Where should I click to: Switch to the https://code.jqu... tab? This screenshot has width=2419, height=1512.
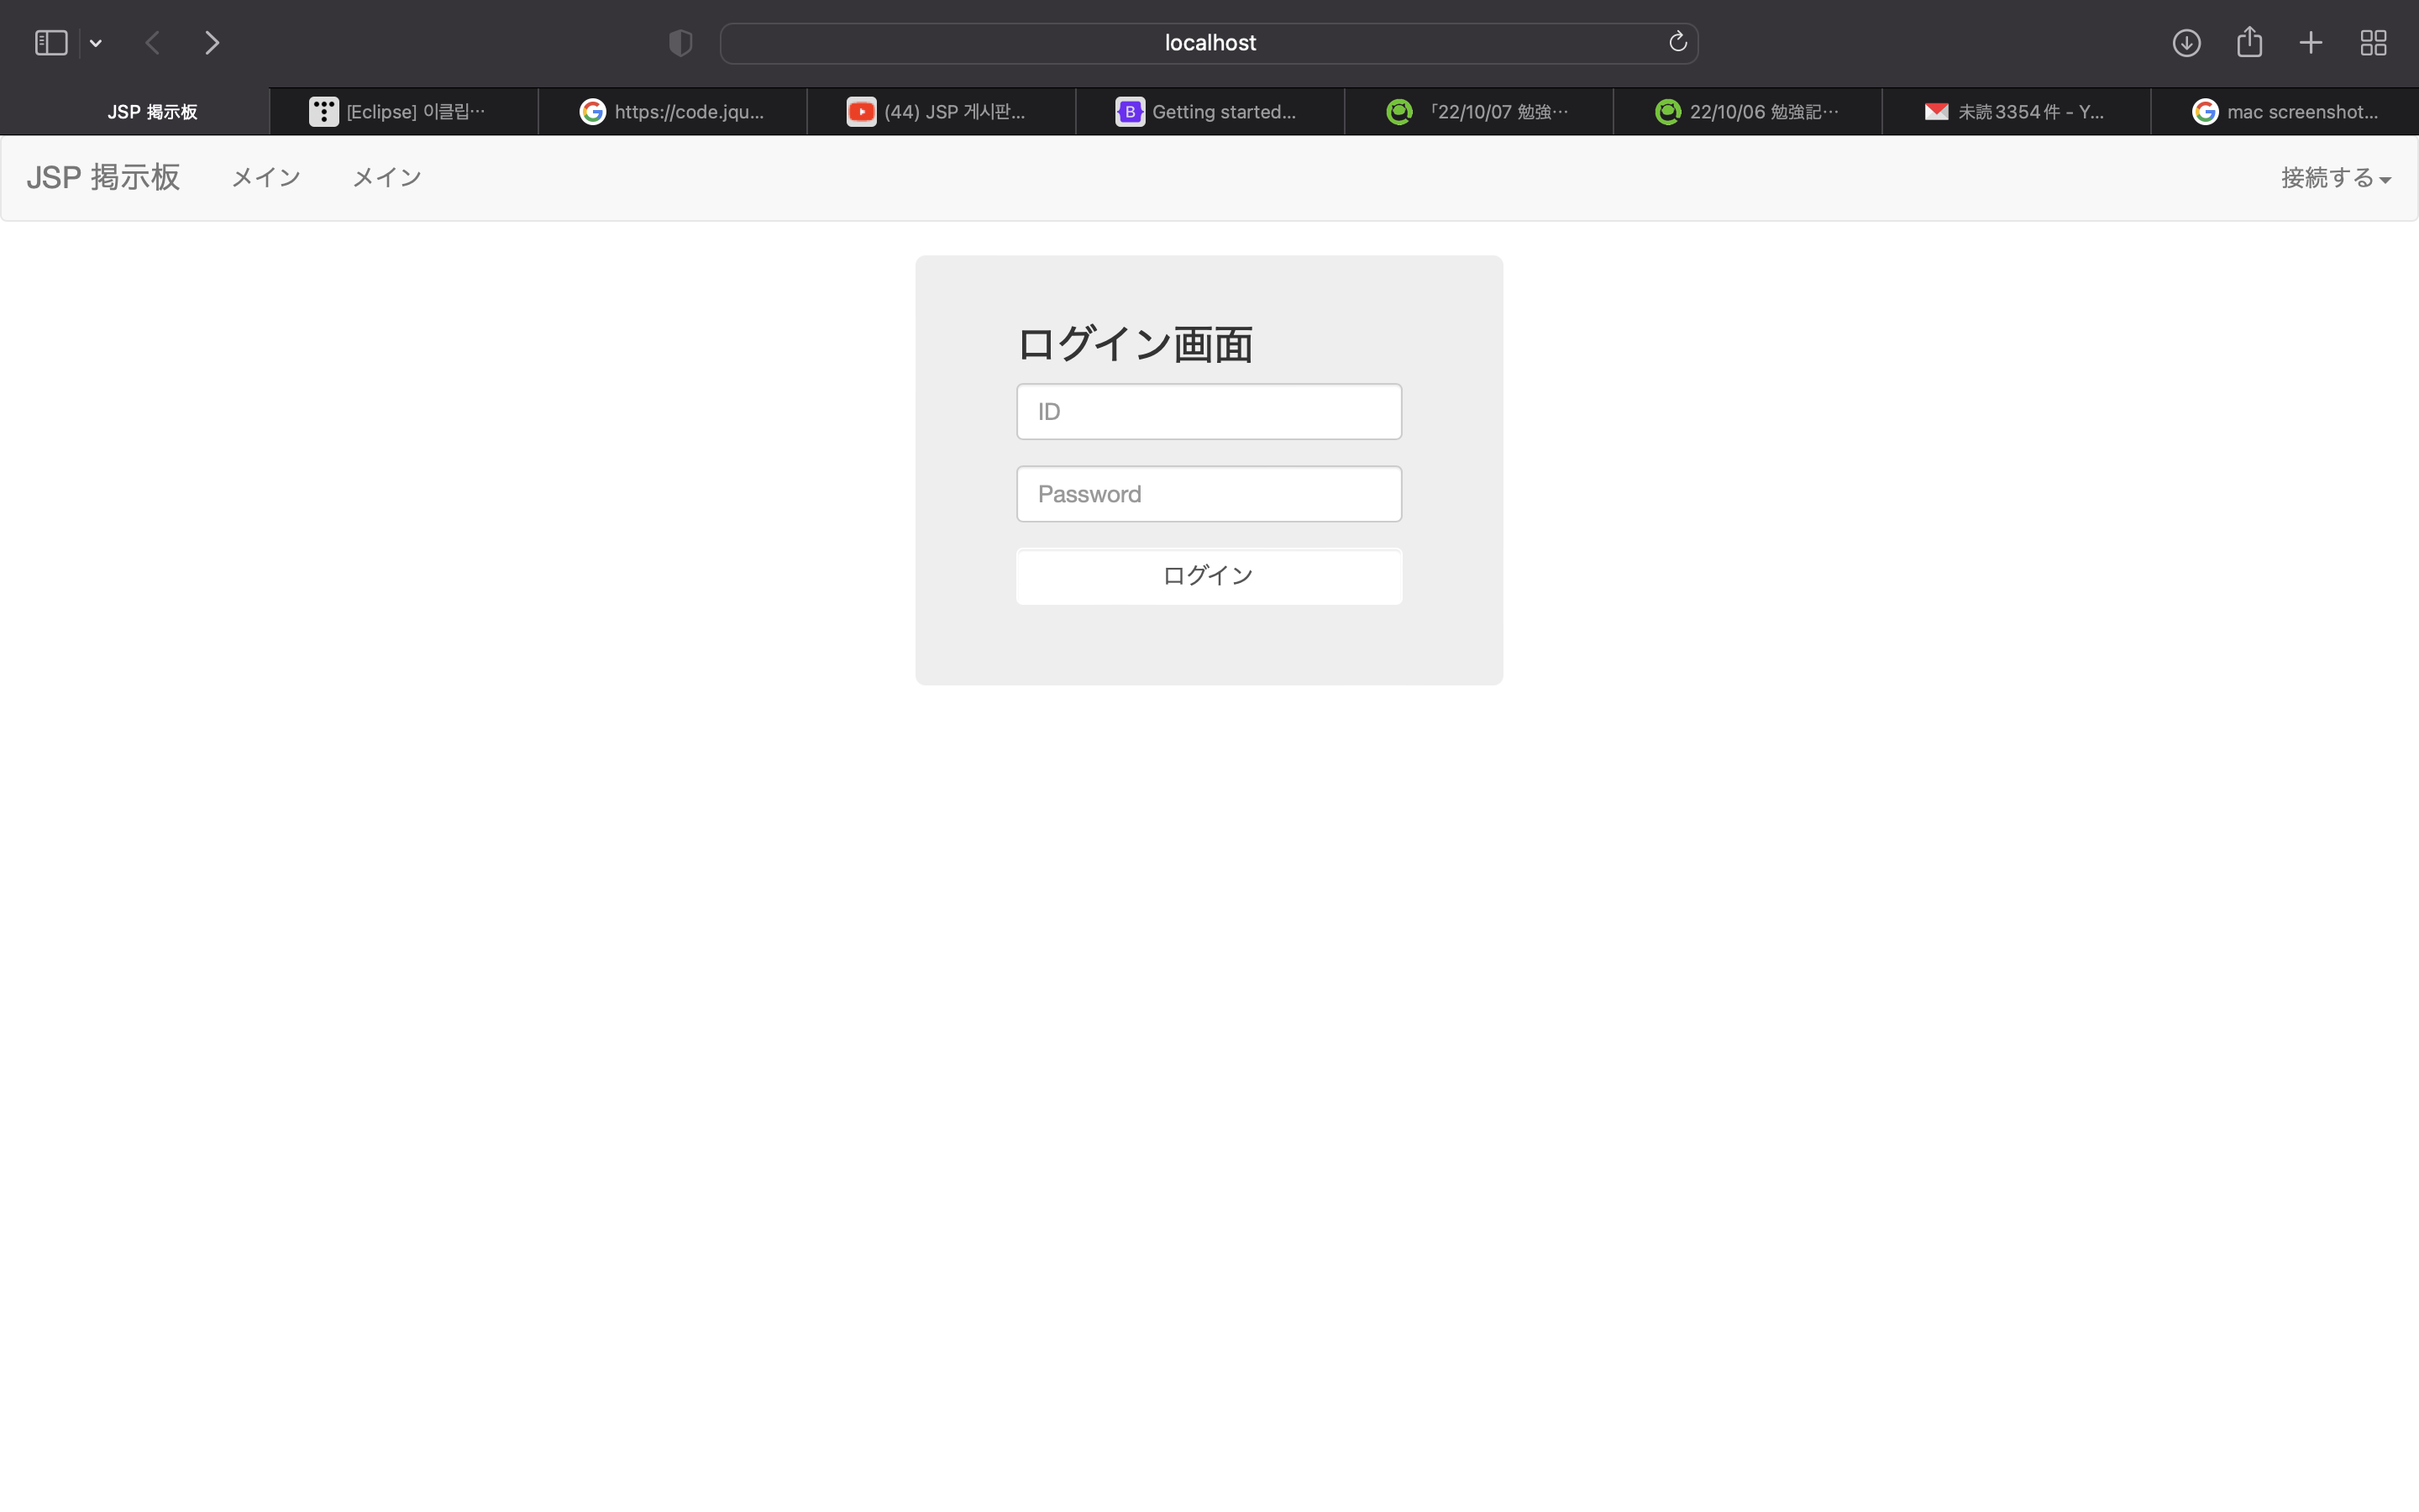[x=673, y=112]
